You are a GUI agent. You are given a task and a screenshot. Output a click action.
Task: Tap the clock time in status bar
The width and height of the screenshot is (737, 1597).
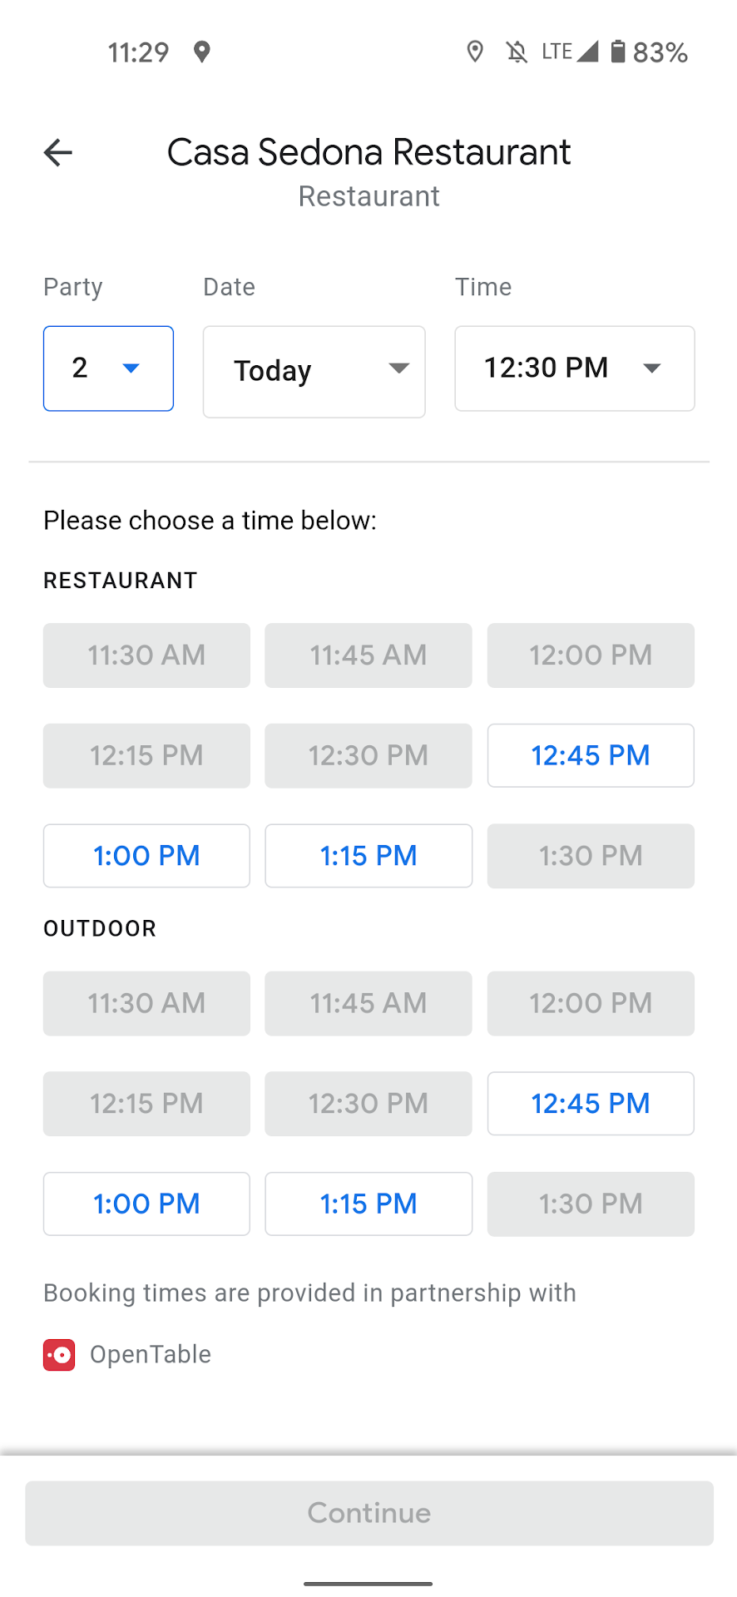pyautogui.click(x=138, y=52)
